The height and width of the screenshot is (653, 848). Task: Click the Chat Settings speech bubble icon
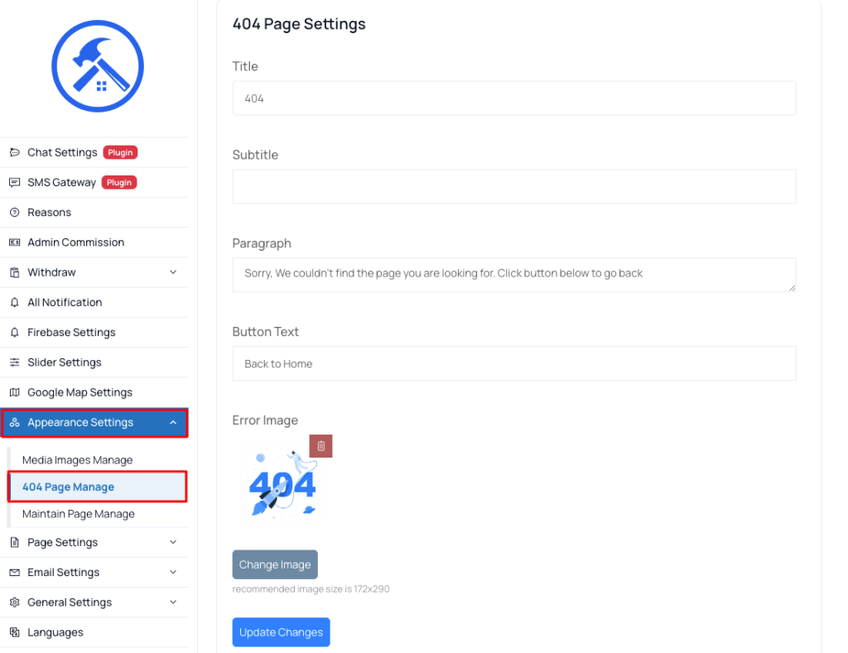point(15,152)
